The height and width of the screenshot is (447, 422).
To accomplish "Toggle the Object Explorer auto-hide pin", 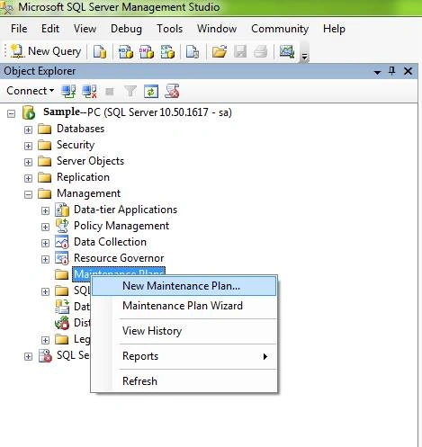I will coord(391,71).
